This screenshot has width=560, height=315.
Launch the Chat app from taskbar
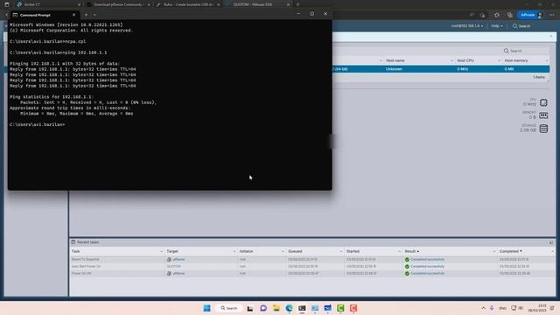tap(263, 308)
